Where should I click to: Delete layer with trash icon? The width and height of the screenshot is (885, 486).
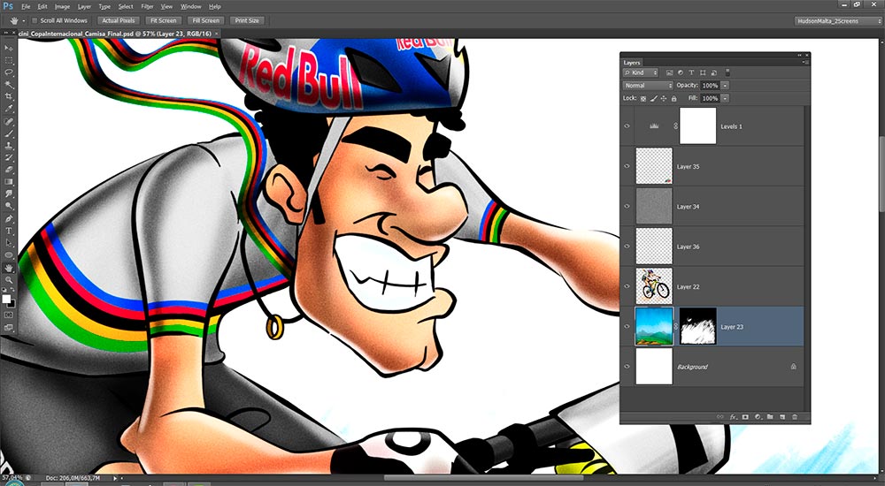tap(795, 417)
